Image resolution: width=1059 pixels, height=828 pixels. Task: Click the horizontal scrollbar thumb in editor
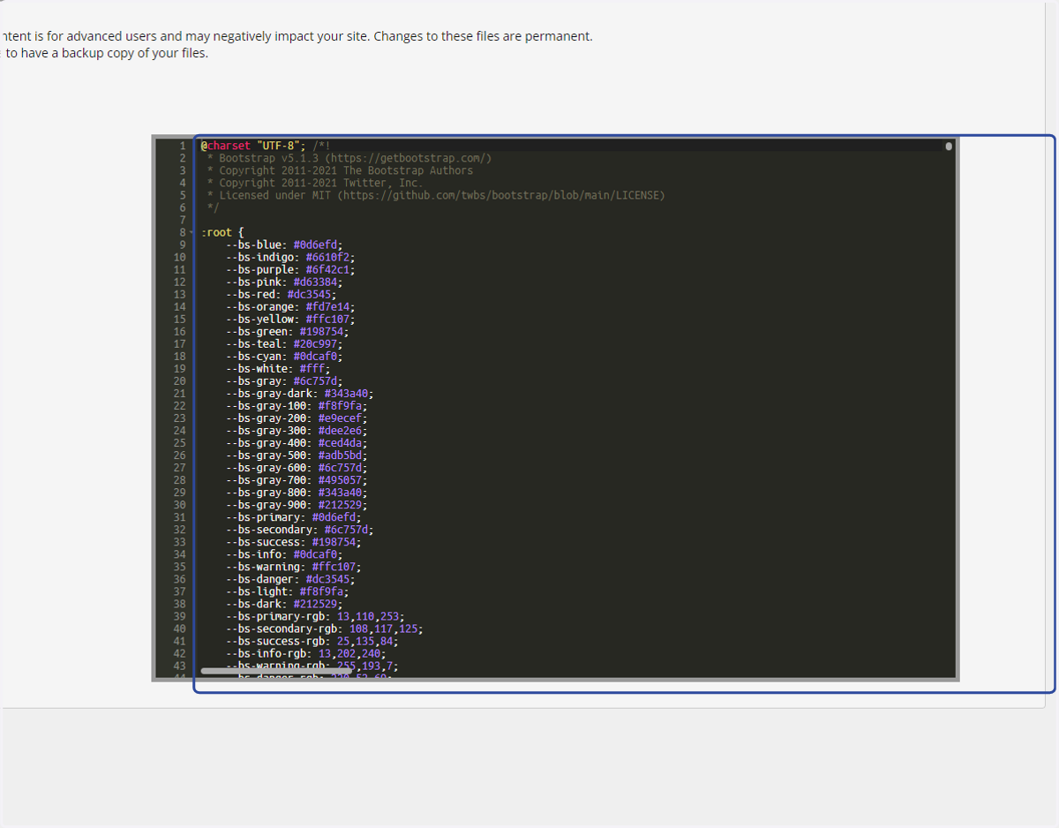(276, 671)
